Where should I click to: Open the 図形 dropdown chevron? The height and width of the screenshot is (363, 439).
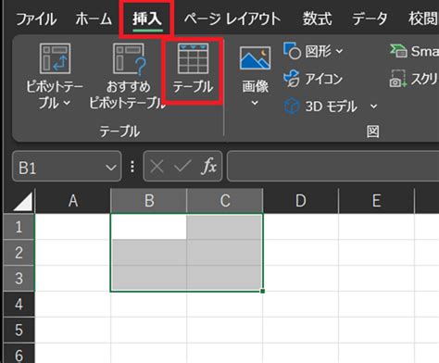(x=339, y=51)
